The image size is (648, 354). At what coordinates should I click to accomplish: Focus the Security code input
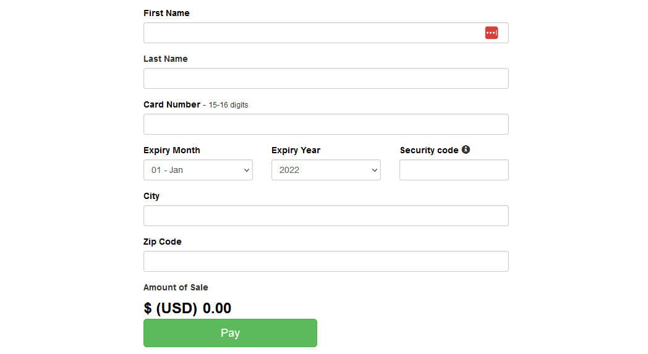(x=454, y=170)
